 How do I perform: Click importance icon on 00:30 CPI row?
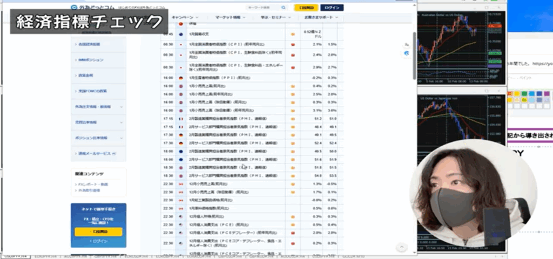point(293,44)
